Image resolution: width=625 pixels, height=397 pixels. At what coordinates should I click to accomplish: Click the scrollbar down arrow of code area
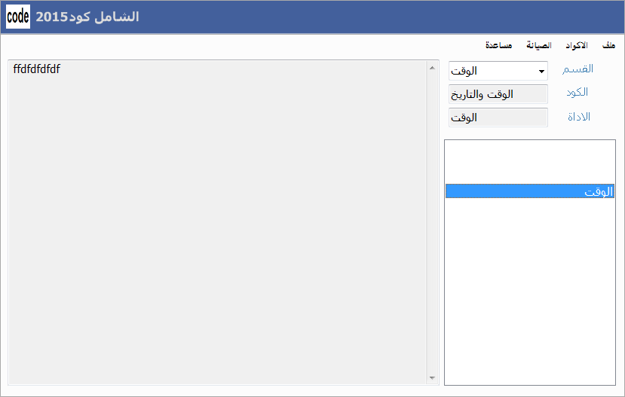(x=432, y=378)
